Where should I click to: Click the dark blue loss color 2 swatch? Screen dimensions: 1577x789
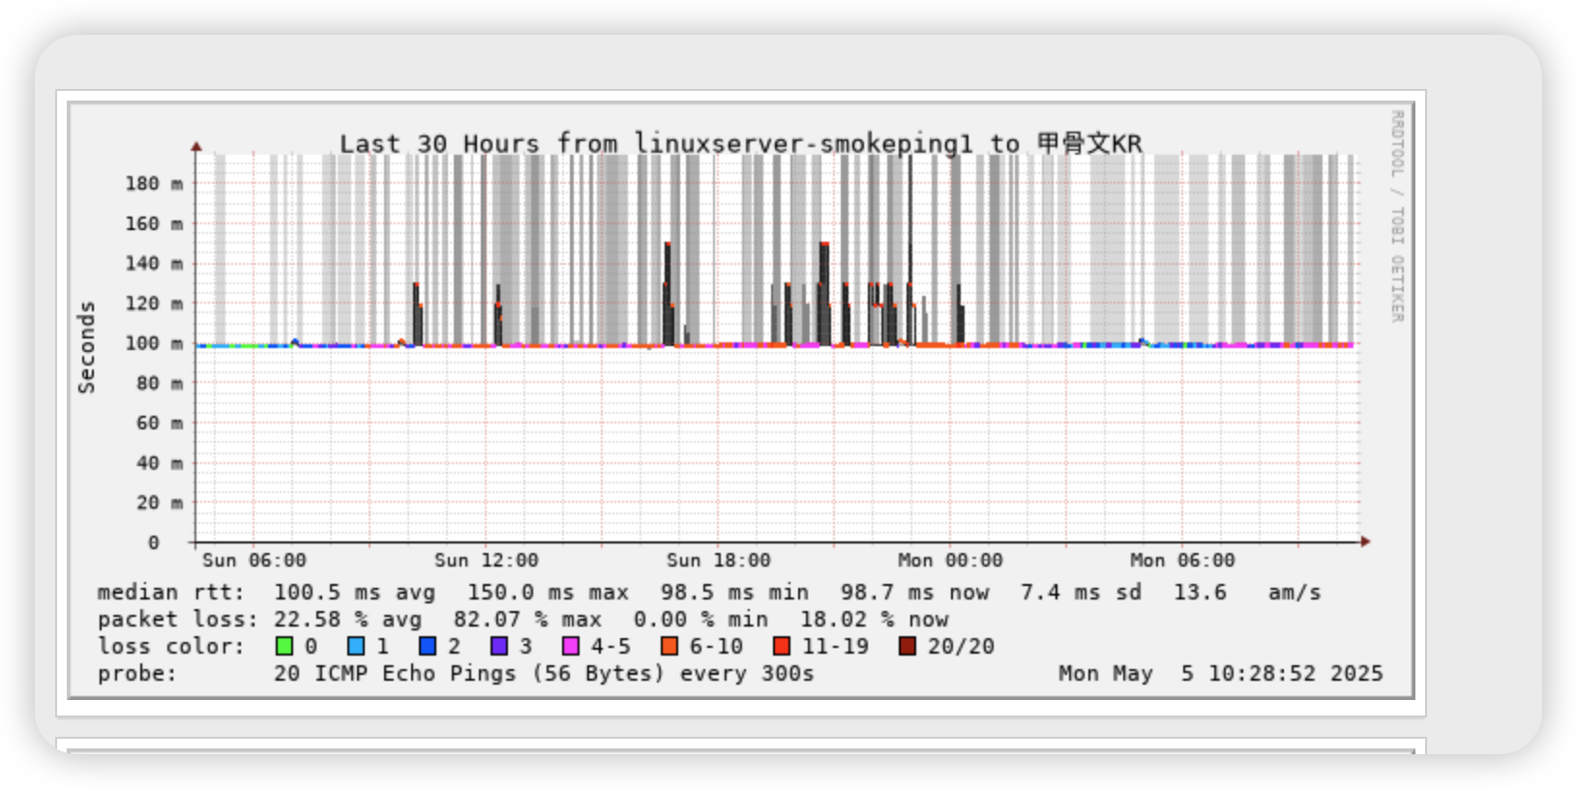tap(428, 646)
